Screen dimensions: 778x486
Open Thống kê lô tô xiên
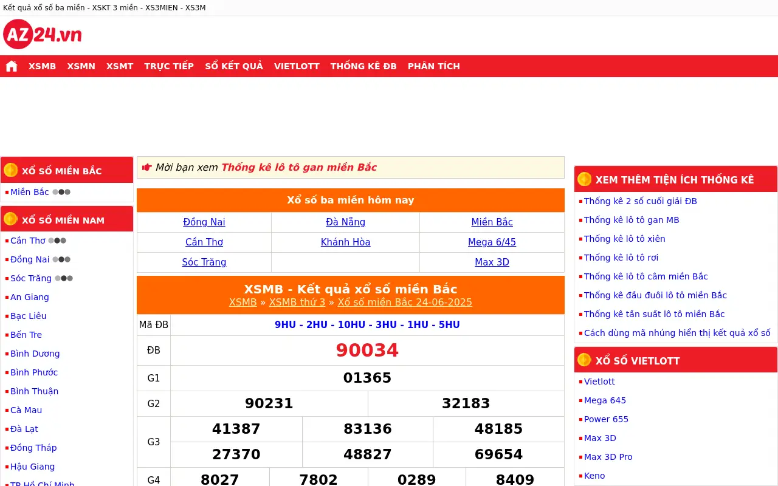(x=625, y=239)
